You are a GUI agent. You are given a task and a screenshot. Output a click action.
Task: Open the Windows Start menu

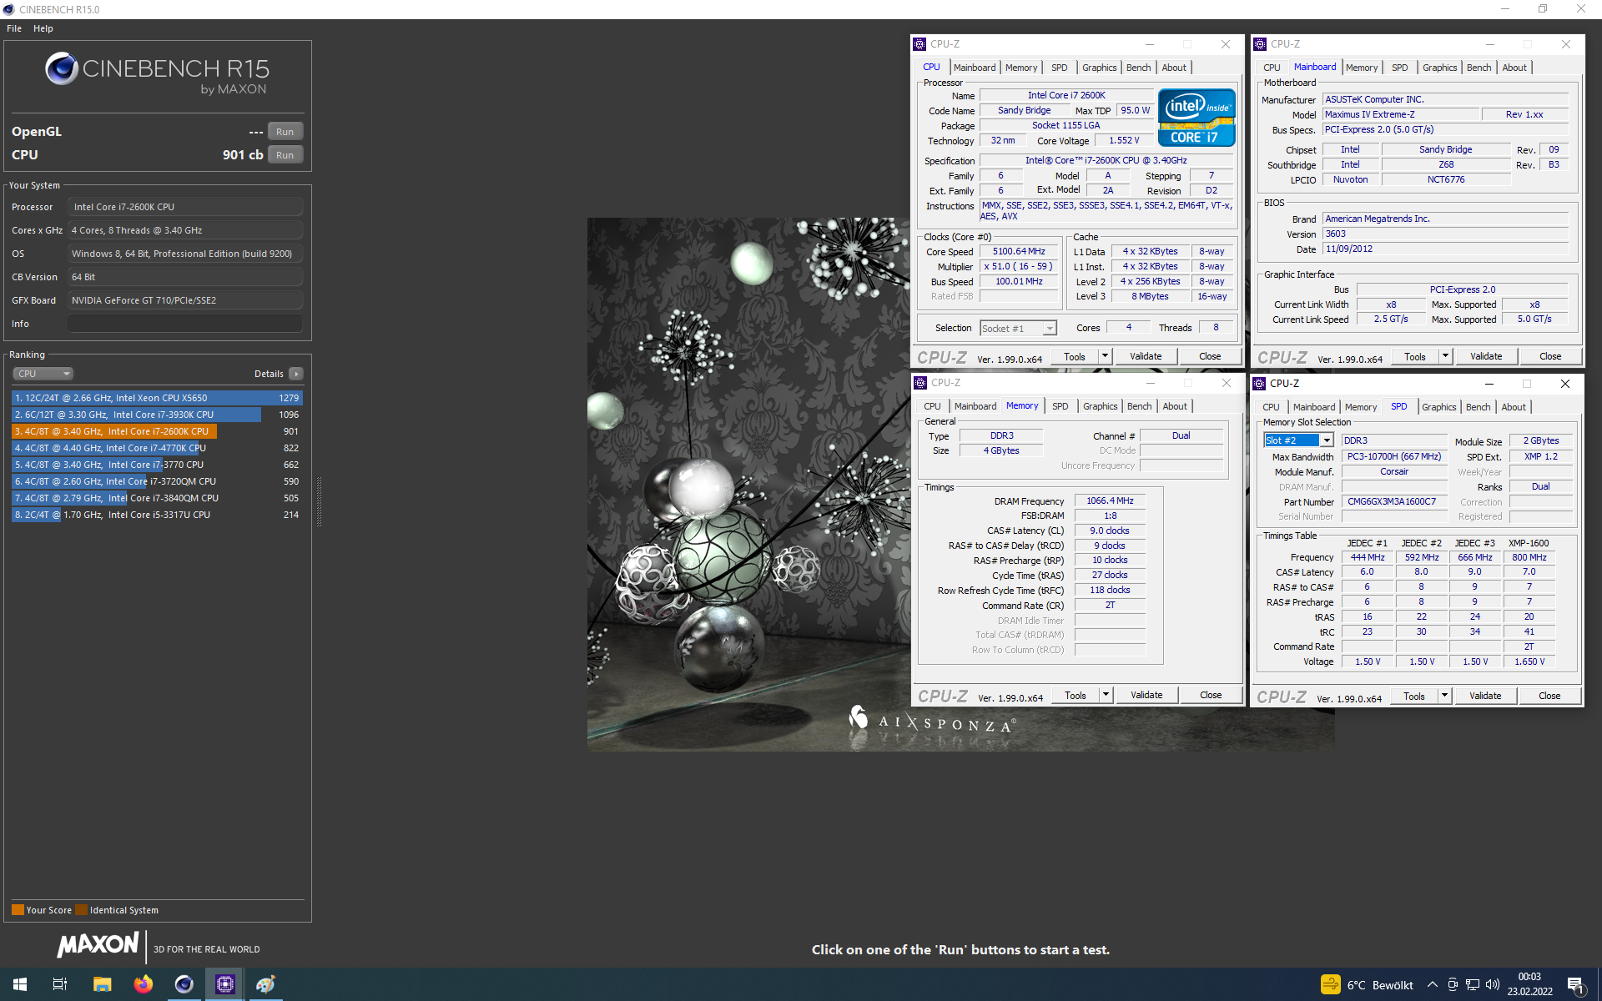(20, 984)
